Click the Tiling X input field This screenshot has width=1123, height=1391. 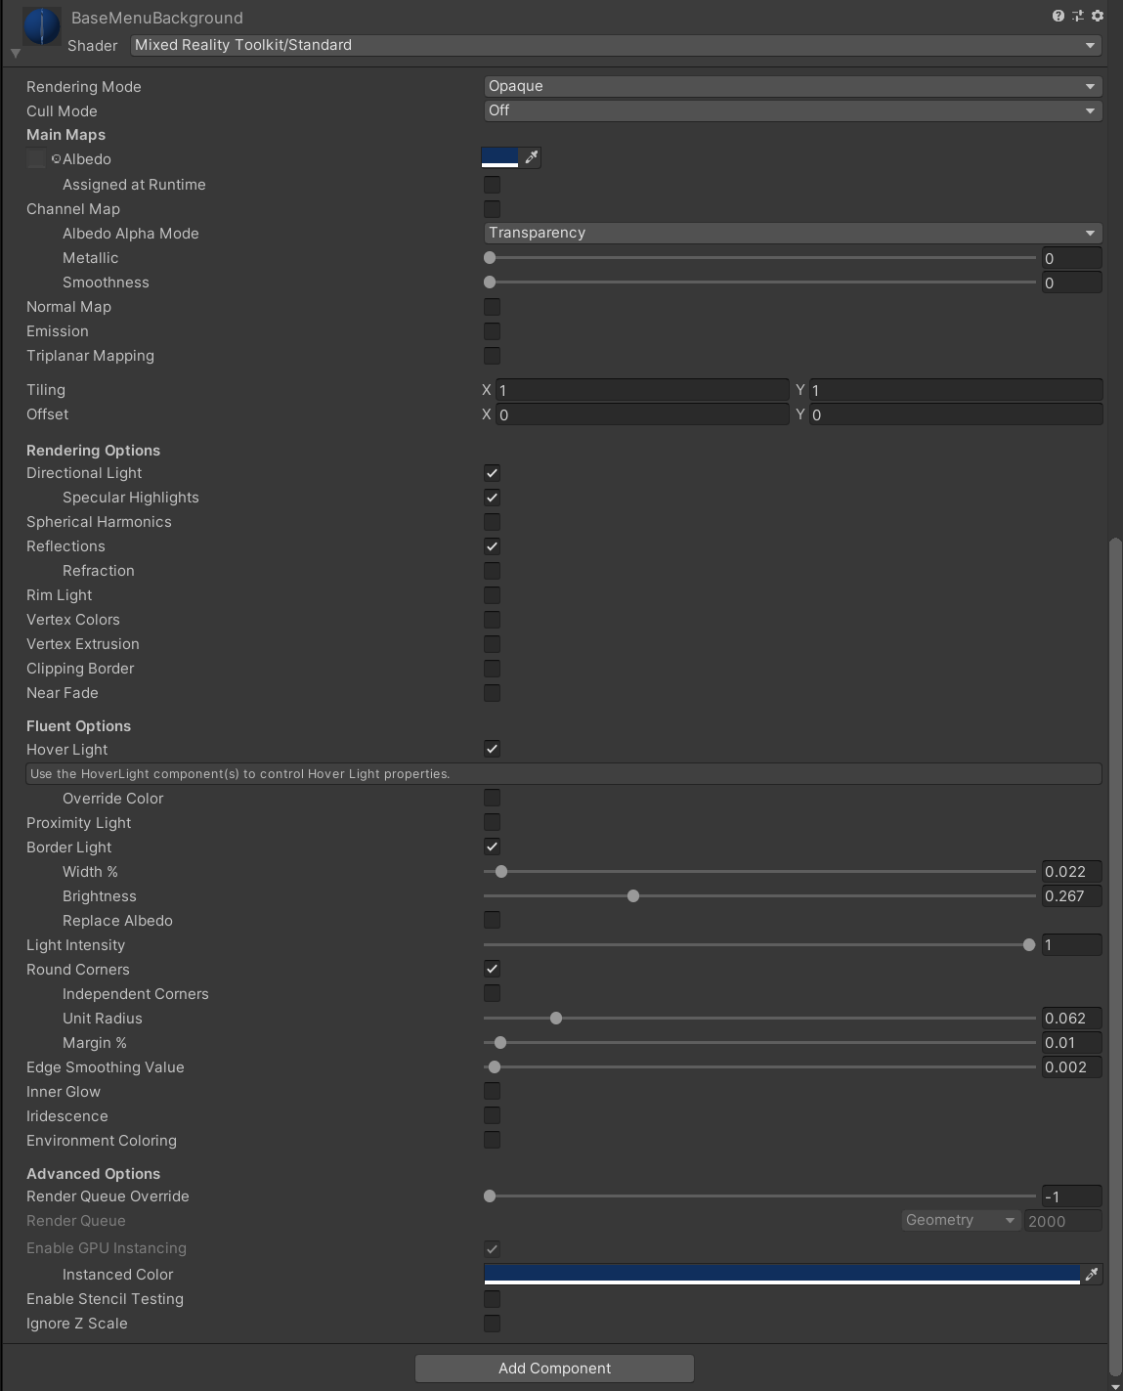point(642,390)
